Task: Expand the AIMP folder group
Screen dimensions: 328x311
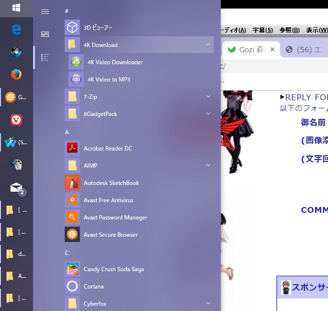Action: 208,166
